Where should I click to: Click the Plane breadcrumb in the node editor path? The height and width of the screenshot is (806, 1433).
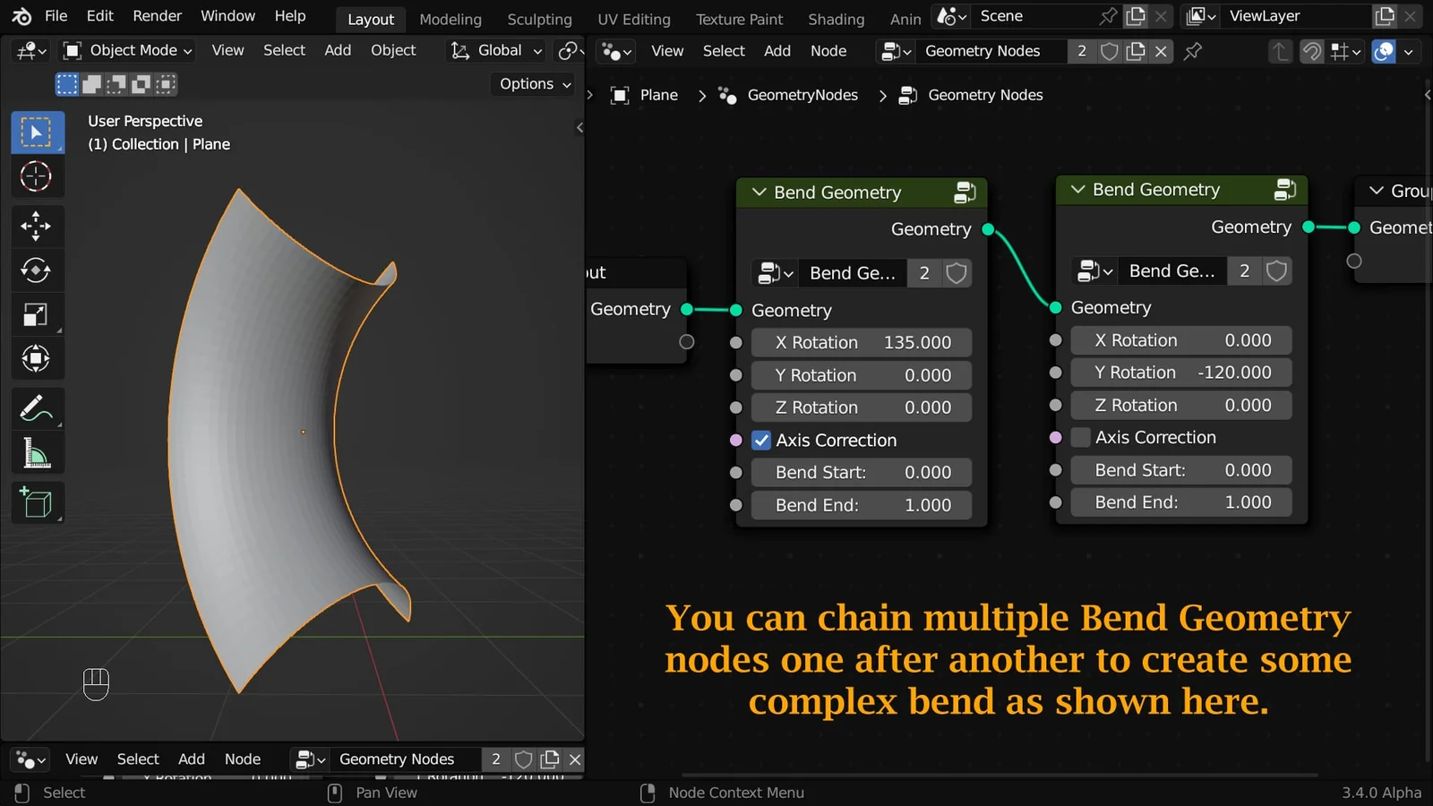coord(658,95)
